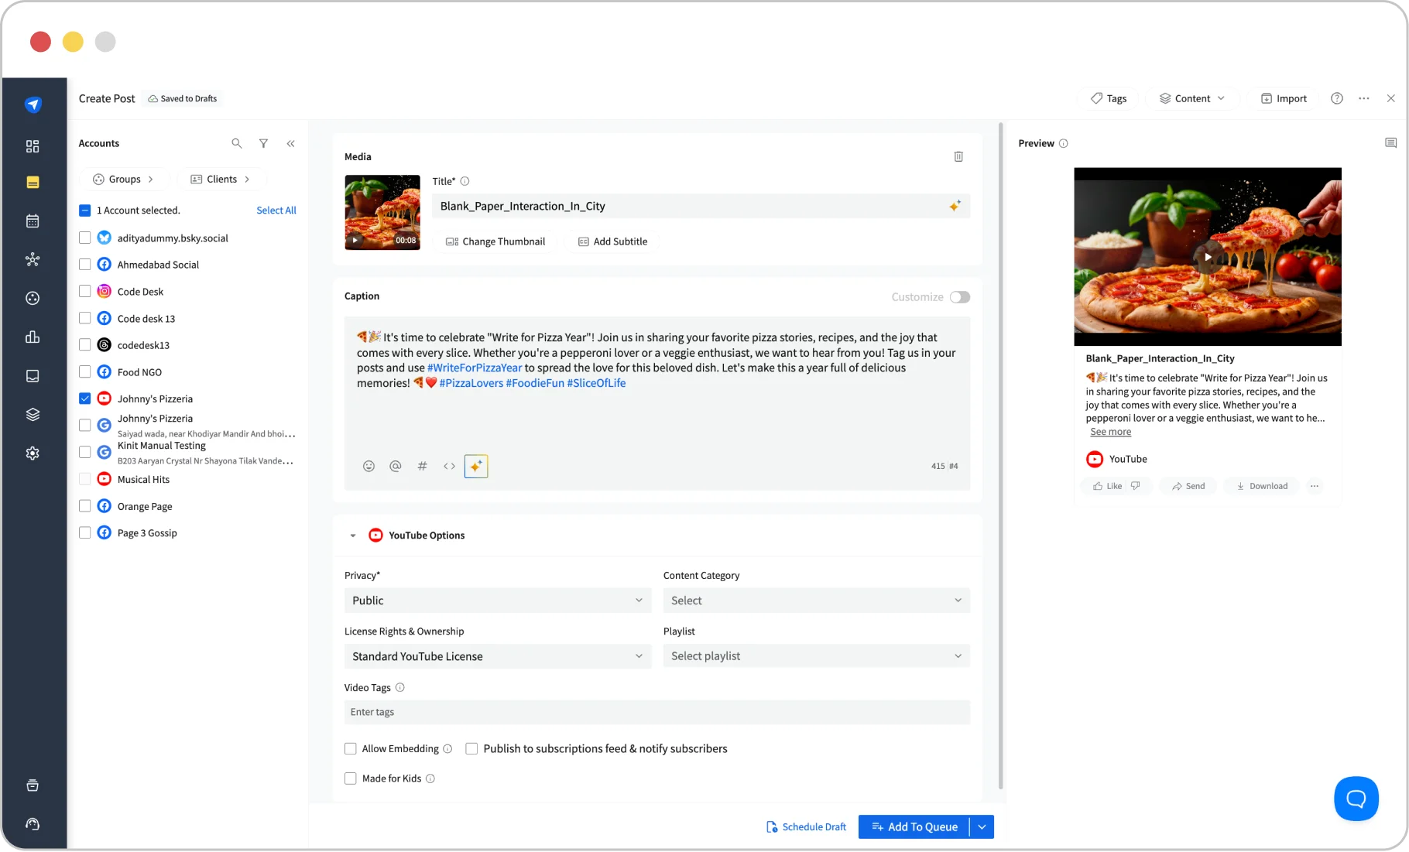Viewport: 1409px width, 852px height.
Task: Open the Content Category dropdown
Action: [815, 600]
